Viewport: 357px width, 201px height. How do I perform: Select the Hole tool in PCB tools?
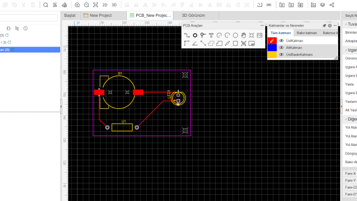[x=251, y=35]
